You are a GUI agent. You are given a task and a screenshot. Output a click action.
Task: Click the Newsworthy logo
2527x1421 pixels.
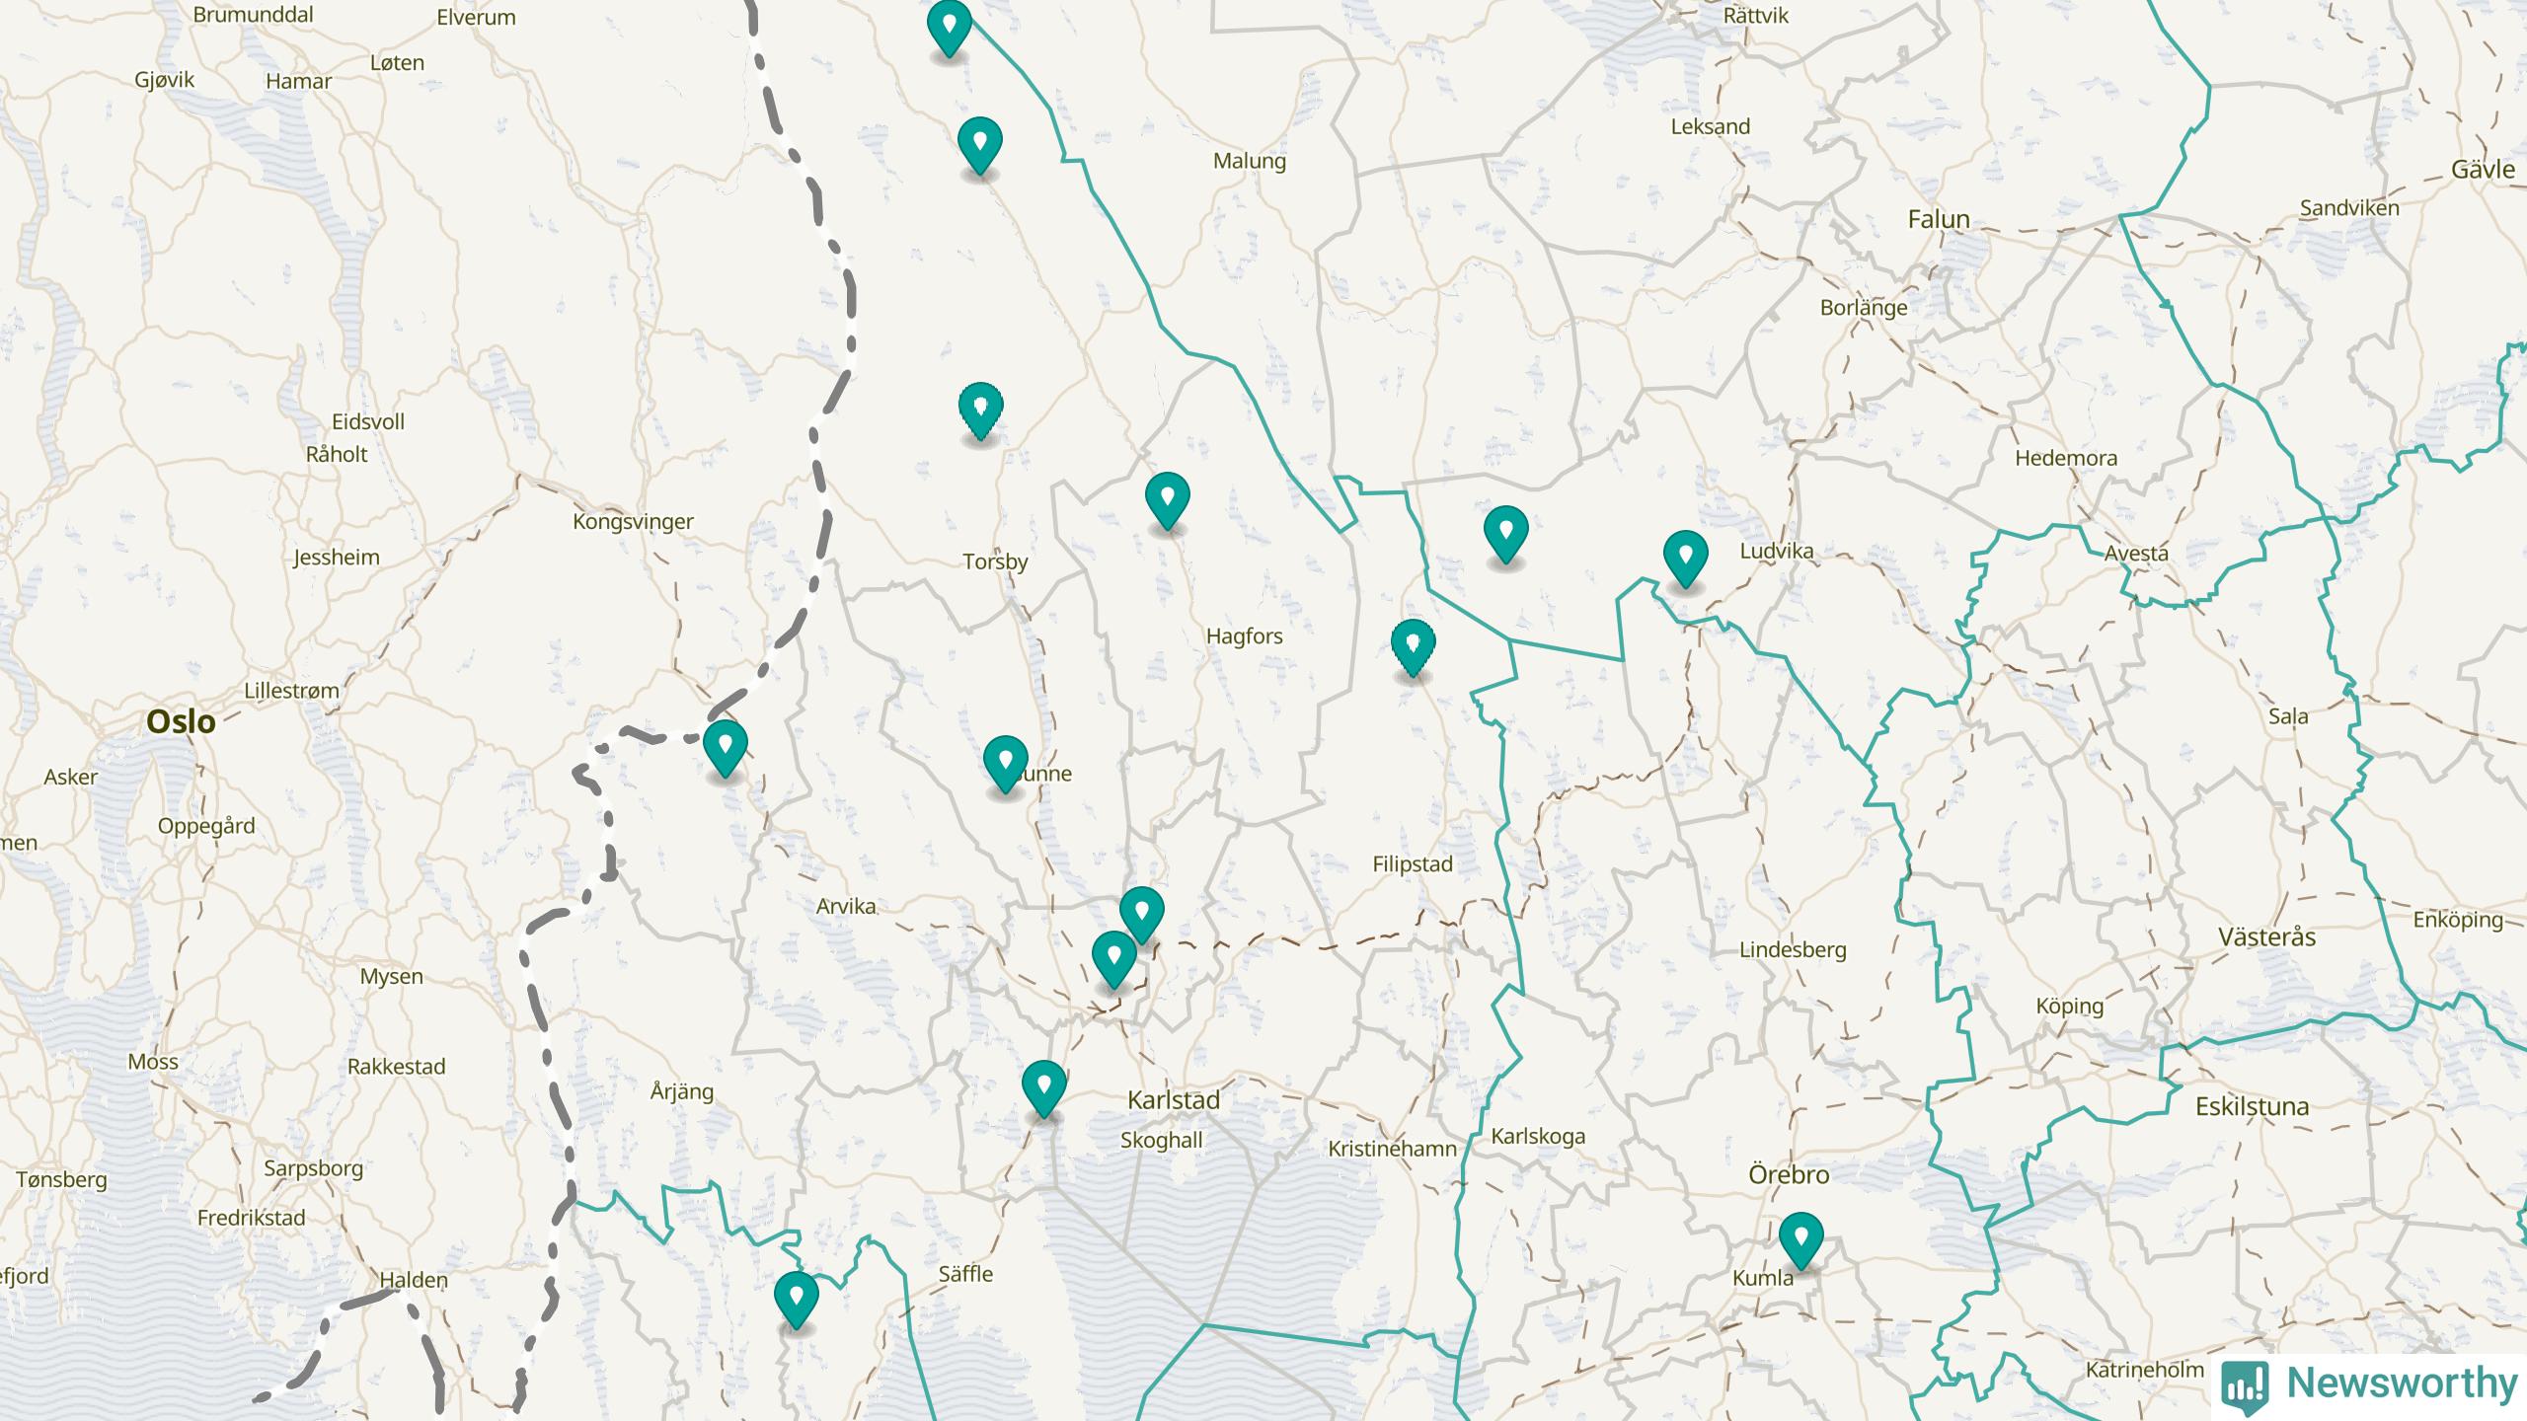(2369, 1384)
